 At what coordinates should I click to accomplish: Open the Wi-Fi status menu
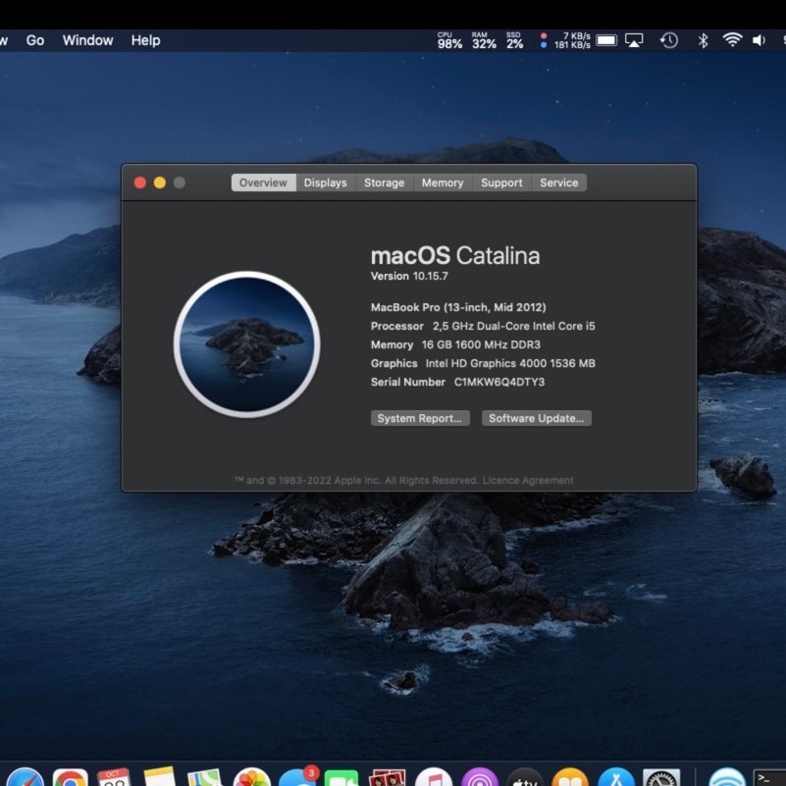tap(732, 40)
